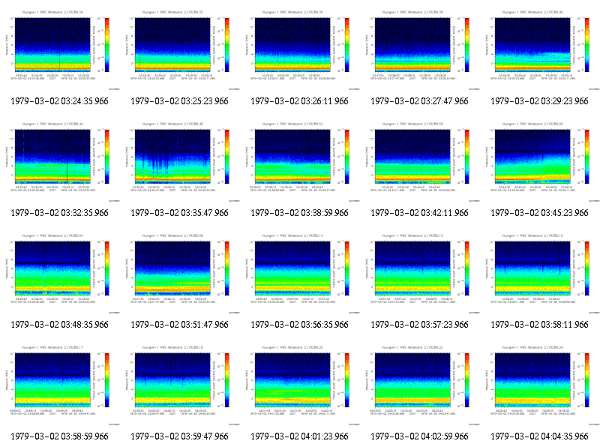This screenshot has height=447, width=600.
Task: Click caption 1979-03-02 03:35:47.966
Action: click(x=179, y=213)
